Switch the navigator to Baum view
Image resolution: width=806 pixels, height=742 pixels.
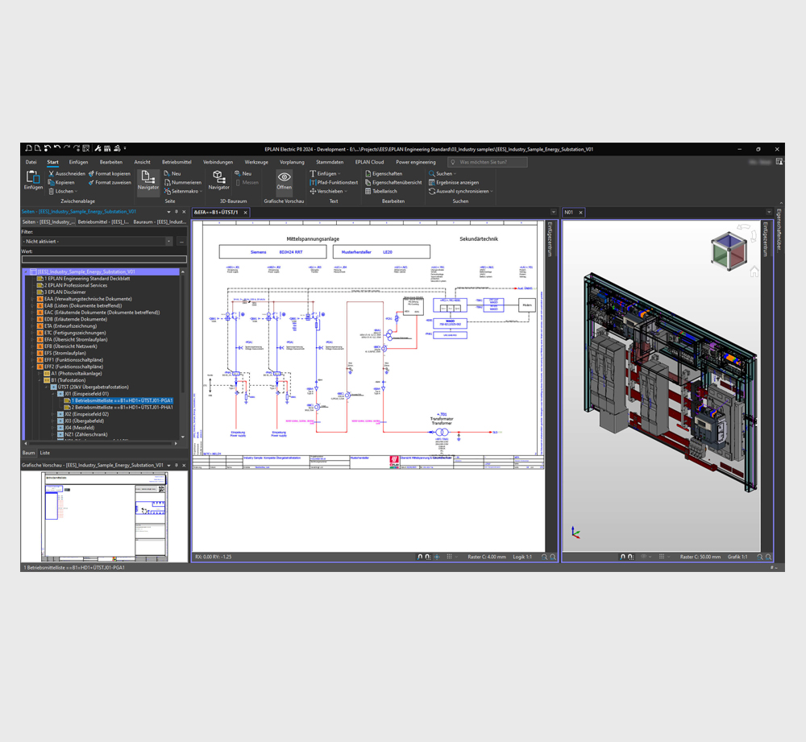(29, 454)
